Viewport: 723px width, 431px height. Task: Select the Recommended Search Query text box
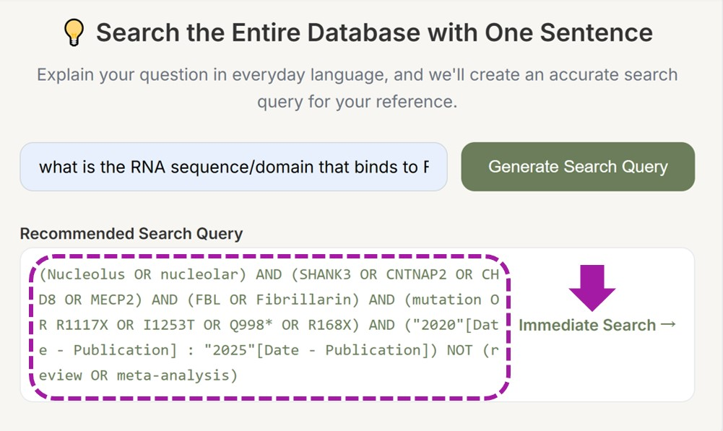tap(267, 324)
